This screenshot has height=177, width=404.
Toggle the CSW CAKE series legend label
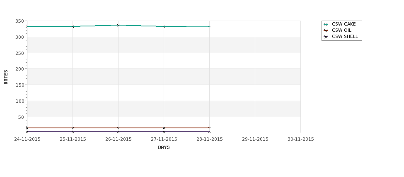coord(344,24)
